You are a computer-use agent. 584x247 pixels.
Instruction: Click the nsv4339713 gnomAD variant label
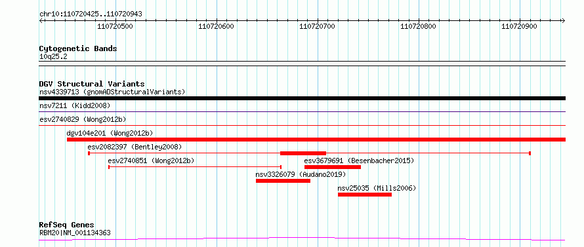point(112,92)
